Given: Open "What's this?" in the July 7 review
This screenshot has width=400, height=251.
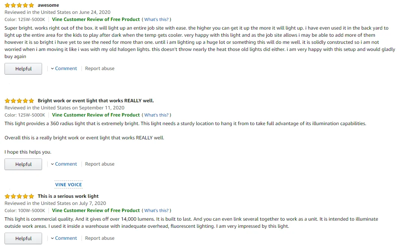Looking at the screenshot, I should point(156,211).
